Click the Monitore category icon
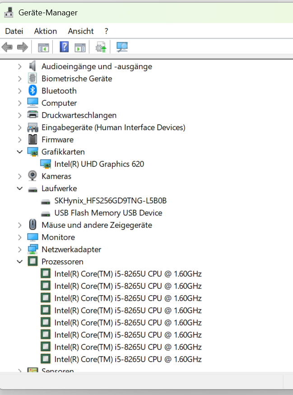Screen dimensions: 293x395 tap(33, 237)
